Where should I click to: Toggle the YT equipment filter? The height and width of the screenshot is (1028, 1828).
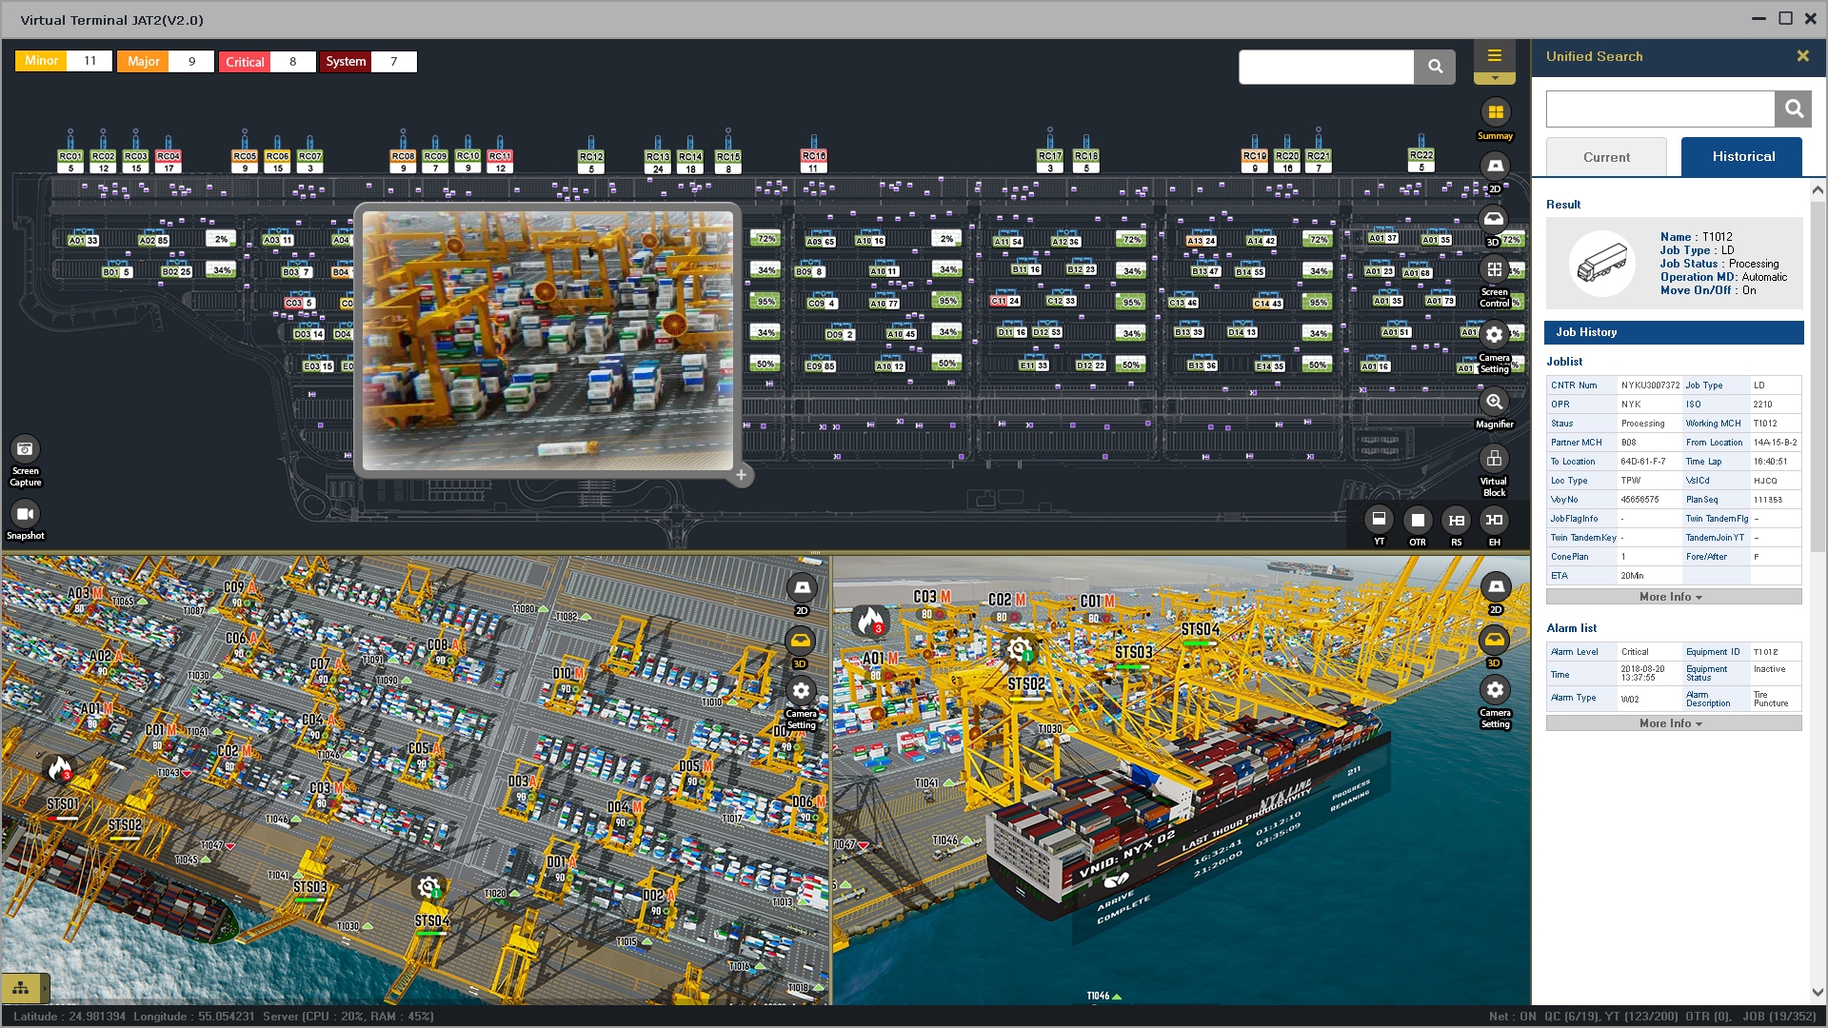point(1379,520)
